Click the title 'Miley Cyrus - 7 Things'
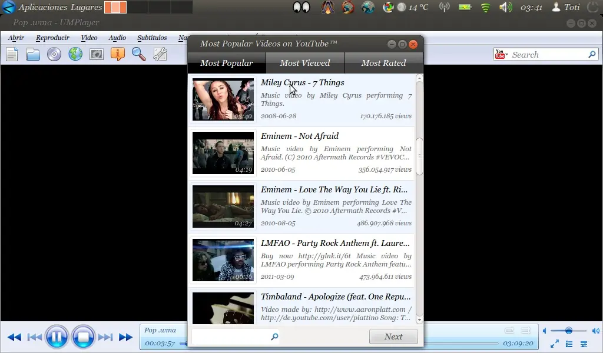The height and width of the screenshot is (353, 603). point(302,82)
